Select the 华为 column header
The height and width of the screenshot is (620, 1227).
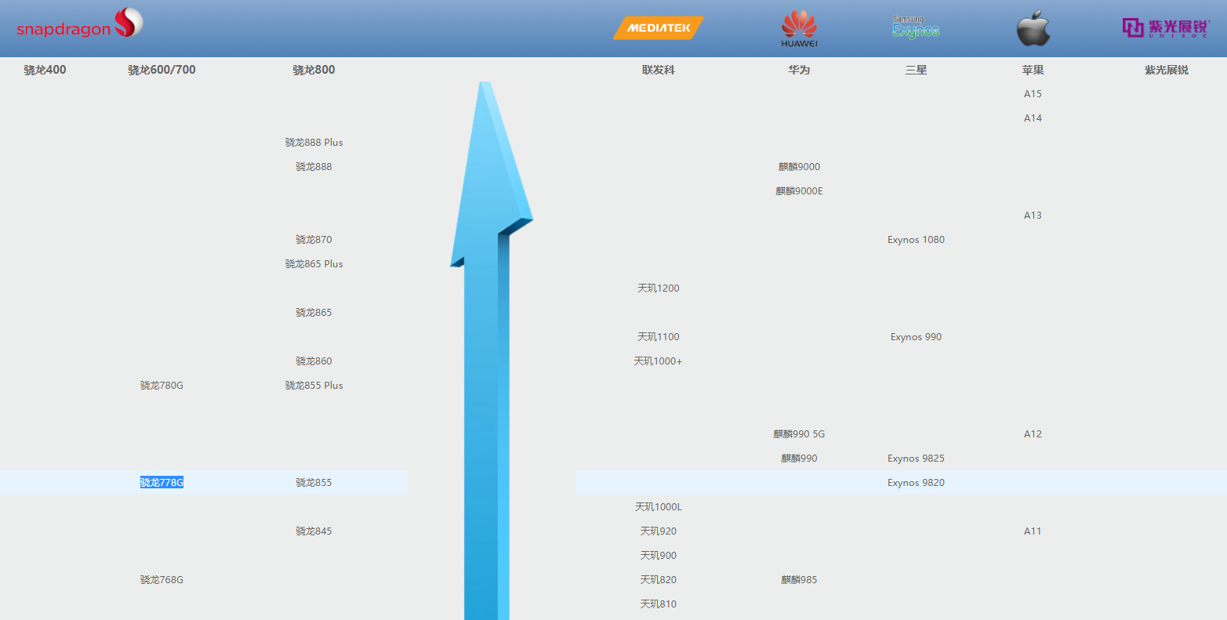pyautogui.click(x=799, y=70)
